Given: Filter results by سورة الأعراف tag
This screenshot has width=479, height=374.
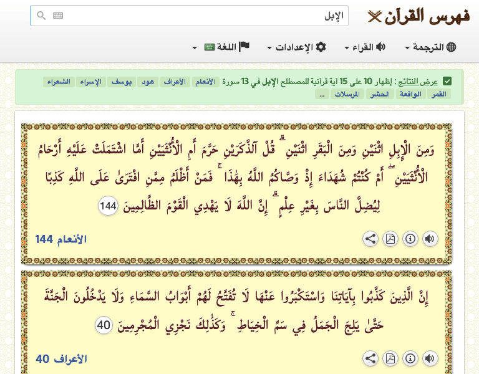Looking at the screenshot, I should point(175,82).
